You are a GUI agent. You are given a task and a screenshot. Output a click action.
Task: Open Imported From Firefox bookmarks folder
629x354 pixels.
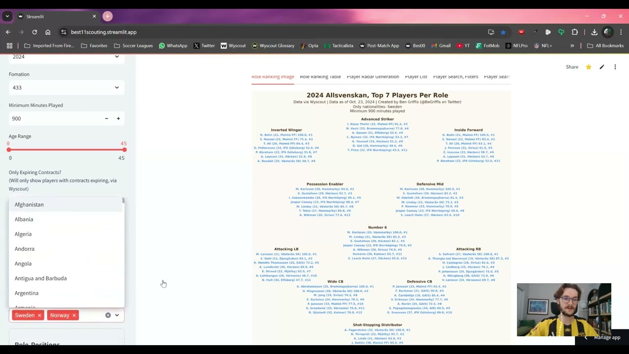[x=49, y=46]
